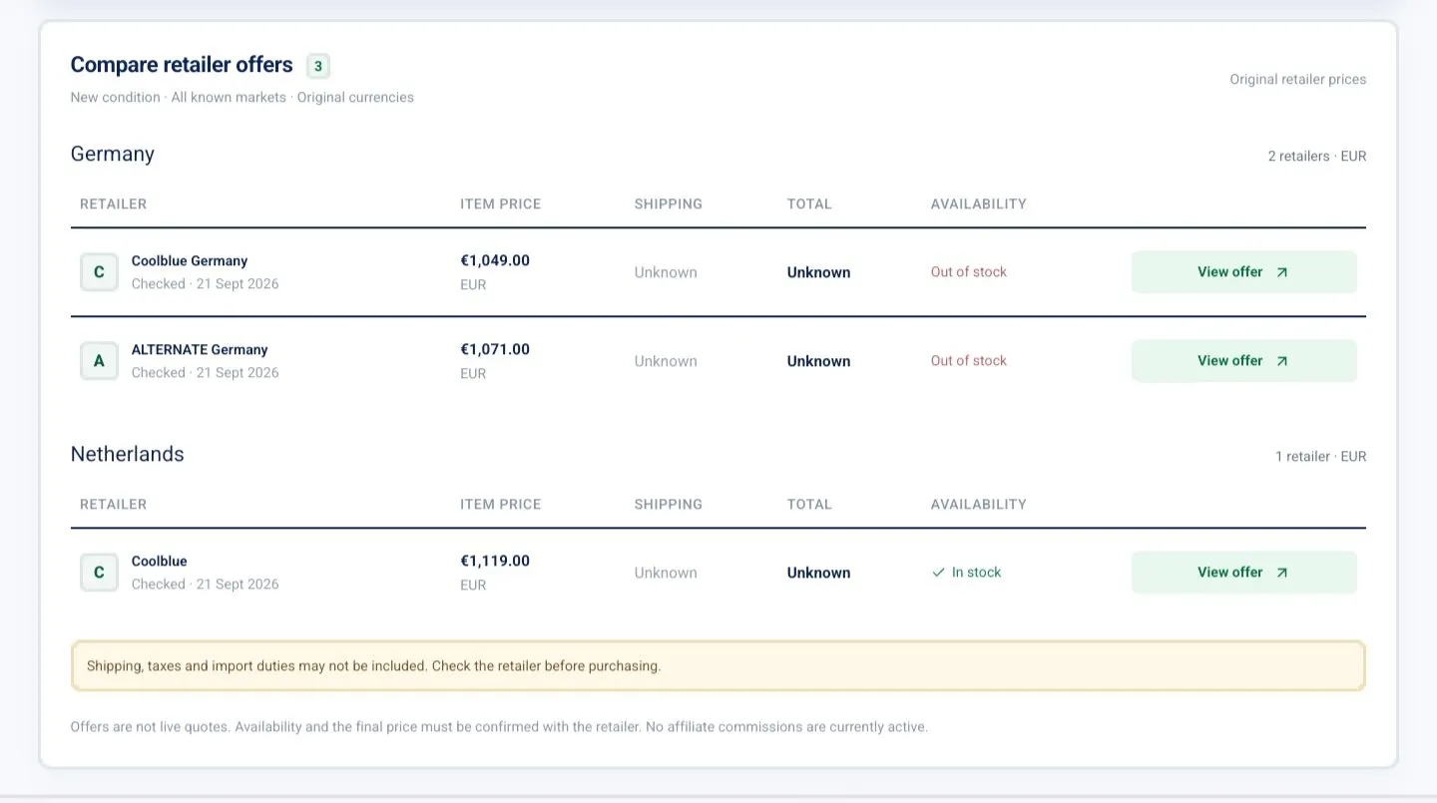Select the Coolblue Germany retailer name
The height and width of the screenshot is (803, 1437).
(x=190, y=261)
